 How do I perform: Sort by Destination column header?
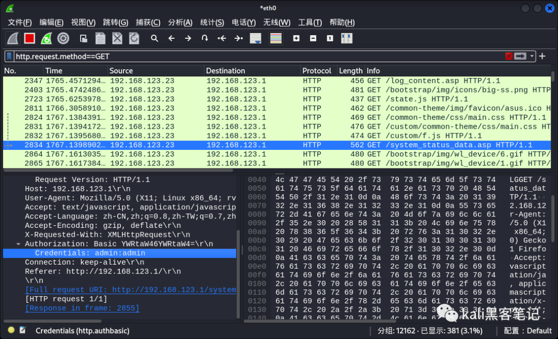252,70
